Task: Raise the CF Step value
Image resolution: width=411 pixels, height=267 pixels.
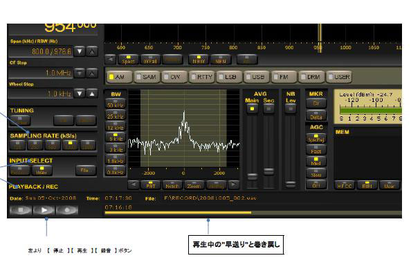Action: [x=92, y=73]
